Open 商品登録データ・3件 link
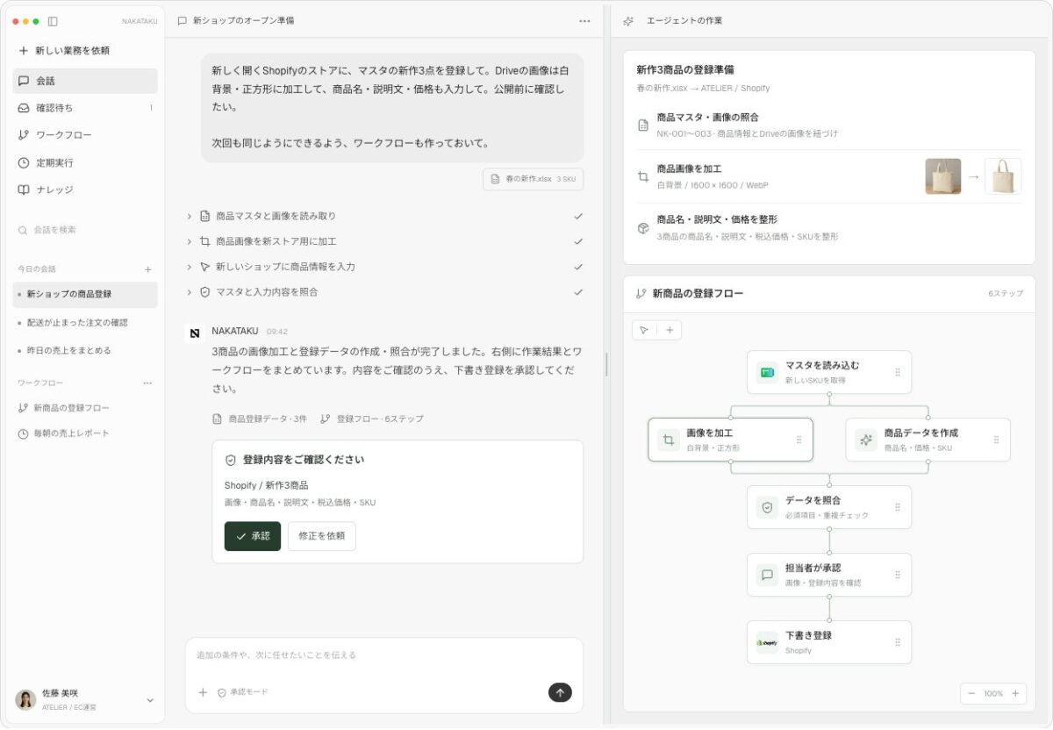 coord(260,419)
